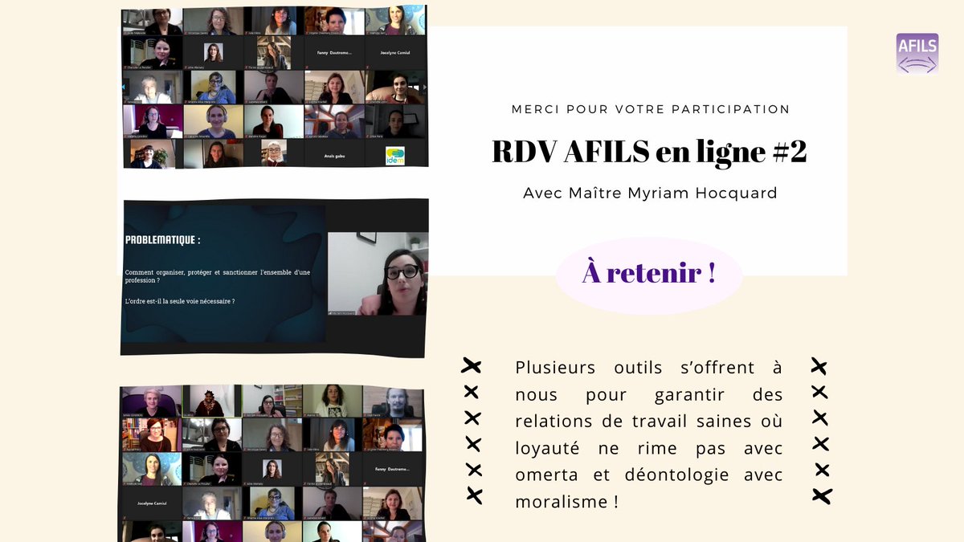Open the speaker's webcam video beside the slide

coord(377,274)
